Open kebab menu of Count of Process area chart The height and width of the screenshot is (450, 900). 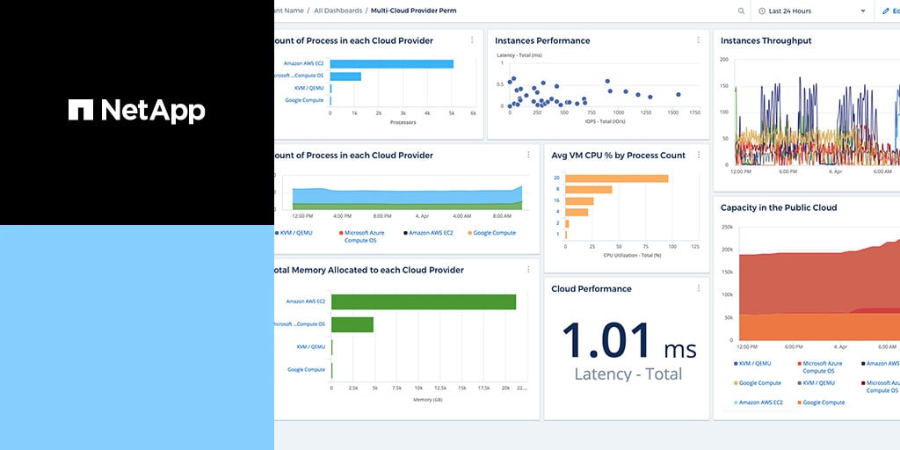[x=528, y=156]
